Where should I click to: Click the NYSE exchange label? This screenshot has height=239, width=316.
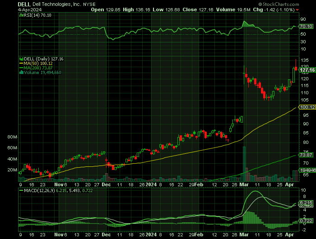[x=89, y=5]
